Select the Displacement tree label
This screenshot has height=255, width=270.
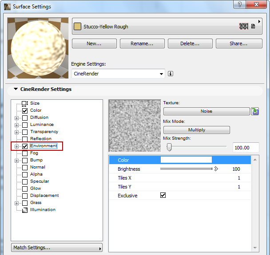coord(44,196)
